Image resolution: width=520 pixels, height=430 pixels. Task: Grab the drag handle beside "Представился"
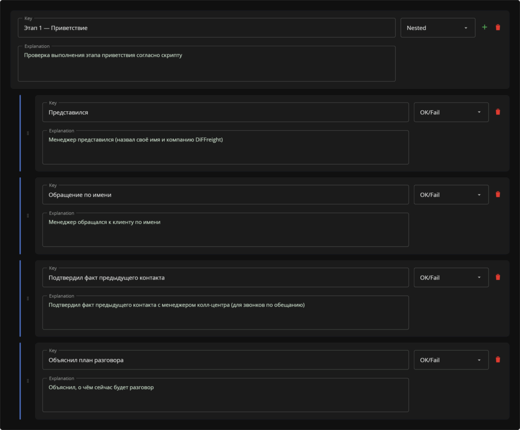[x=28, y=133]
